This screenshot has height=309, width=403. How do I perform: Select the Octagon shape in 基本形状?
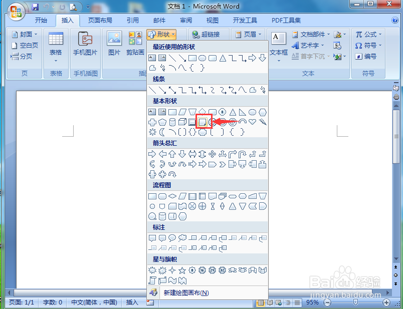pyautogui.click(x=223, y=112)
